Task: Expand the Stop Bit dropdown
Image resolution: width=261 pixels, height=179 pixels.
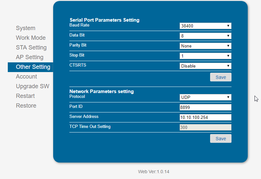Action: click(206, 56)
